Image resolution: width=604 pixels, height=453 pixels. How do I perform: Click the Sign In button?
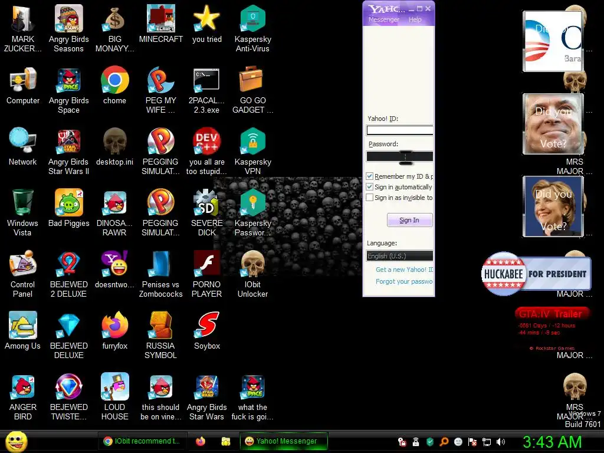pos(409,220)
